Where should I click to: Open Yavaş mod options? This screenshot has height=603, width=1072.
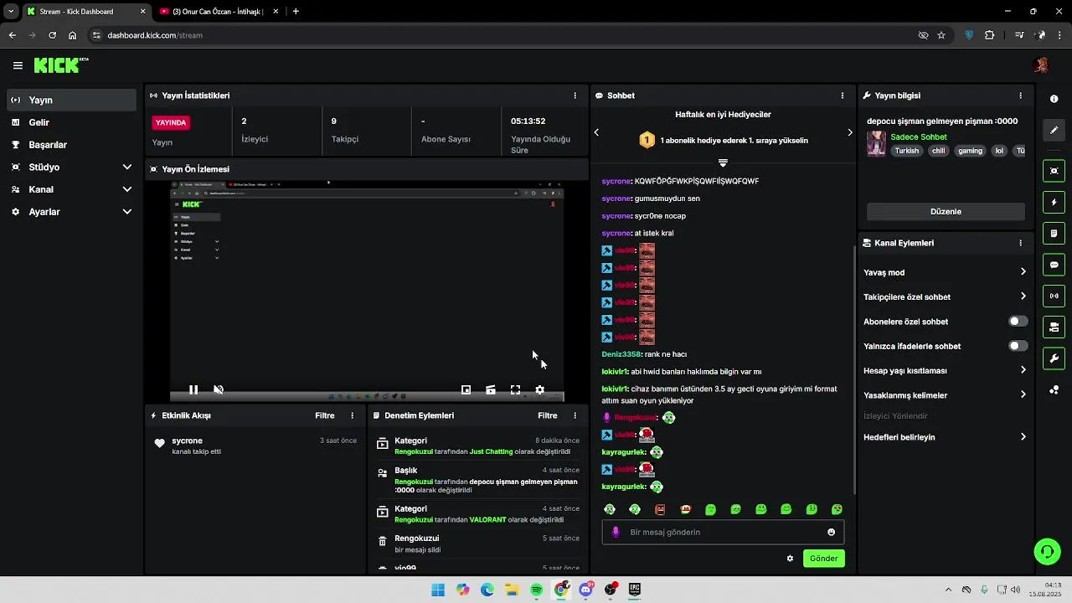(945, 272)
